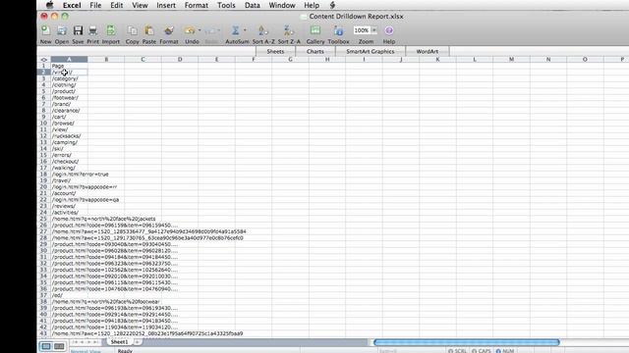The image size is (629, 353).
Task: Select cell containing '/clothing/'
Action: point(69,85)
